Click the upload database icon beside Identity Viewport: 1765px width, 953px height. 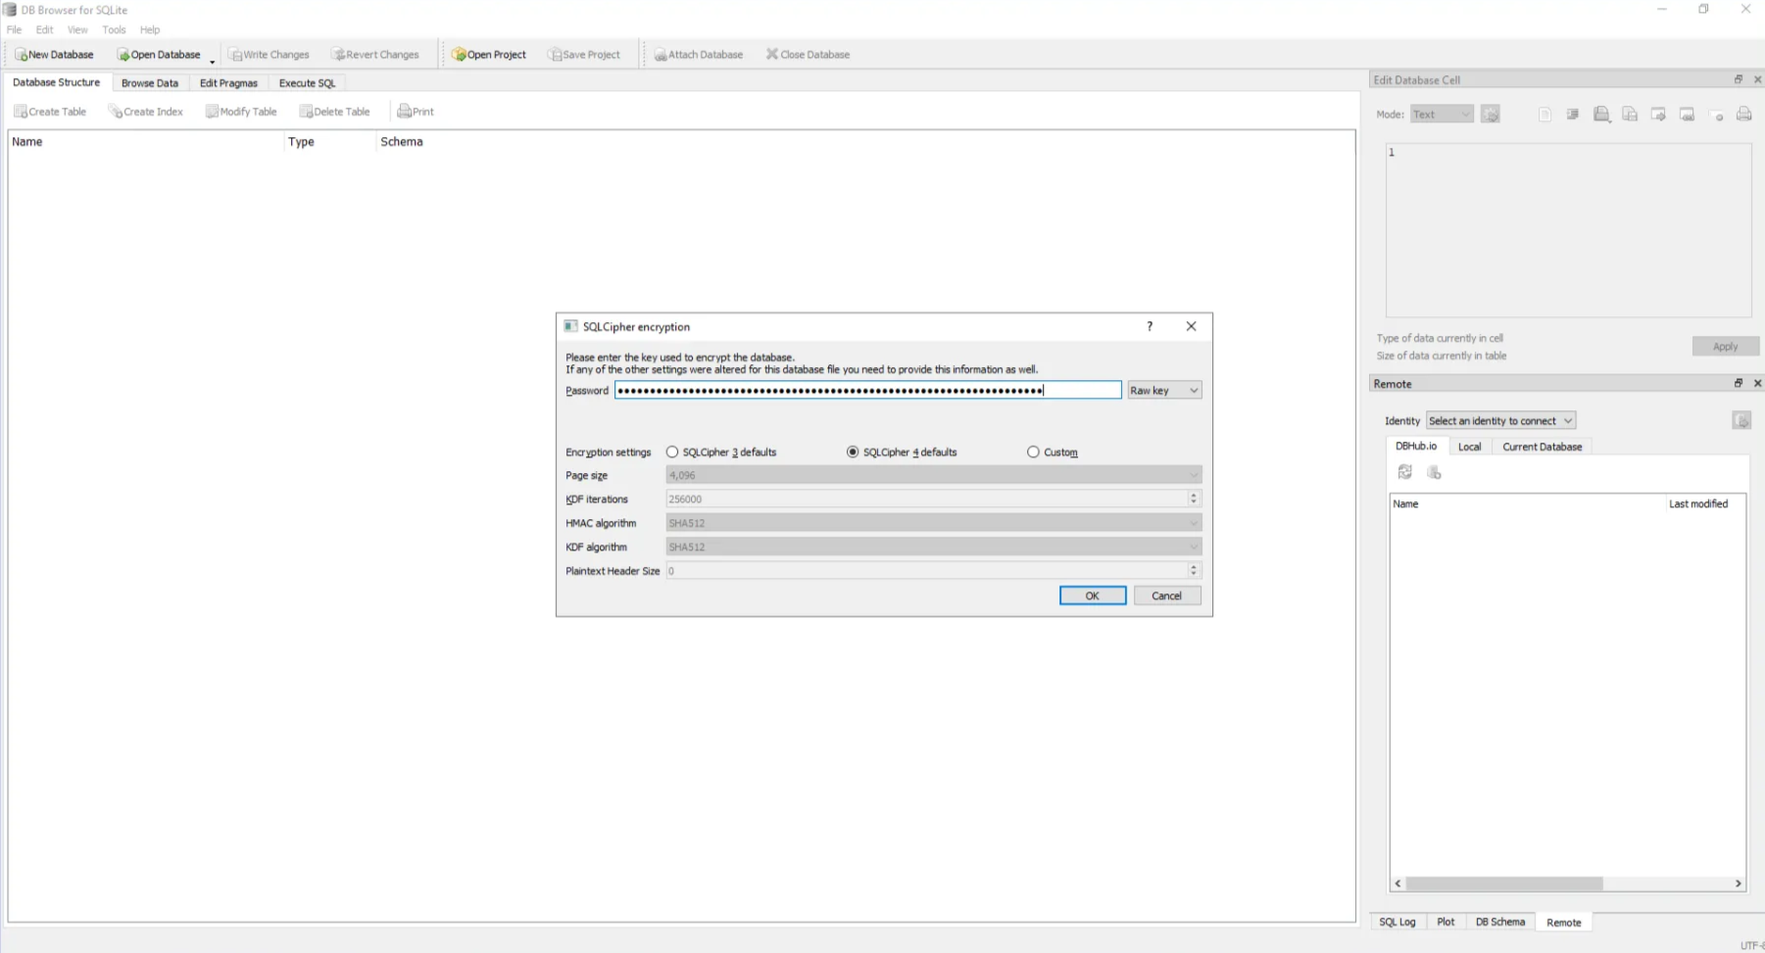[1741, 420]
